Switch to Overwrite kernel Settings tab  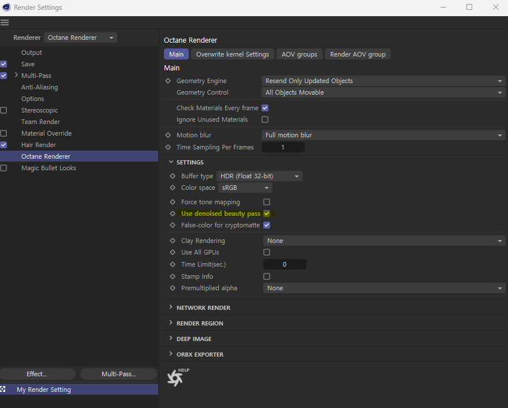pyautogui.click(x=233, y=54)
